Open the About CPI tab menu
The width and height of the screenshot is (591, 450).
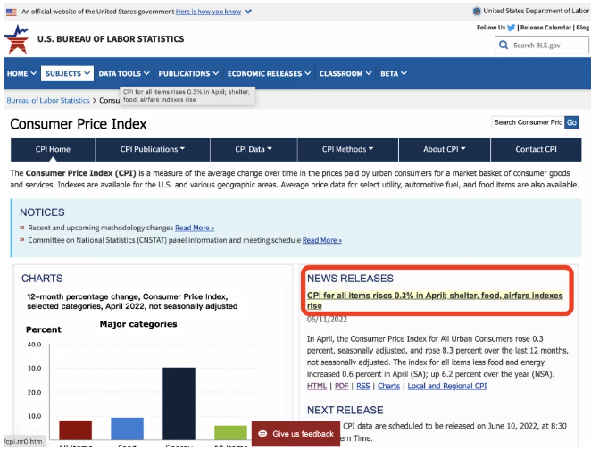445,149
